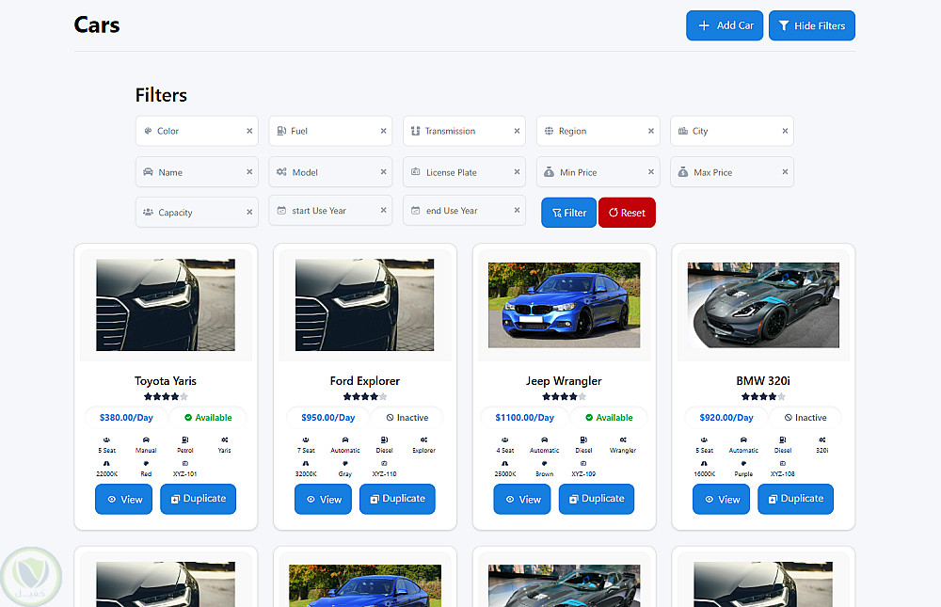The height and width of the screenshot is (607, 941).
Task: Clear the Min Price filter with its X
Action: 651,171
